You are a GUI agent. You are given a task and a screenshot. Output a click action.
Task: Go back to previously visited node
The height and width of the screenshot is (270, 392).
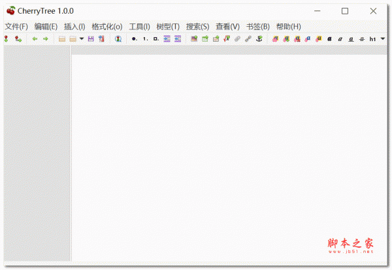point(35,39)
